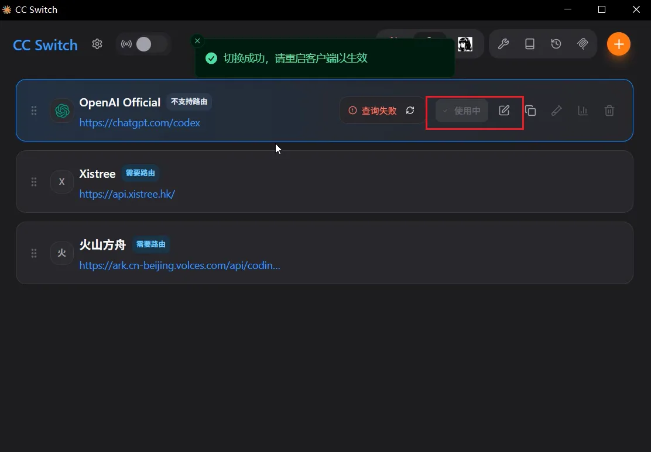
Task: Click the 需要路由 badge next to Xistree
Action: pyautogui.click(x=141, y=173)
